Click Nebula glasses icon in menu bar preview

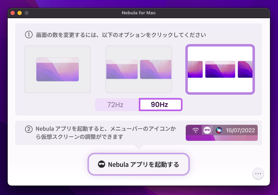(207, 130)
